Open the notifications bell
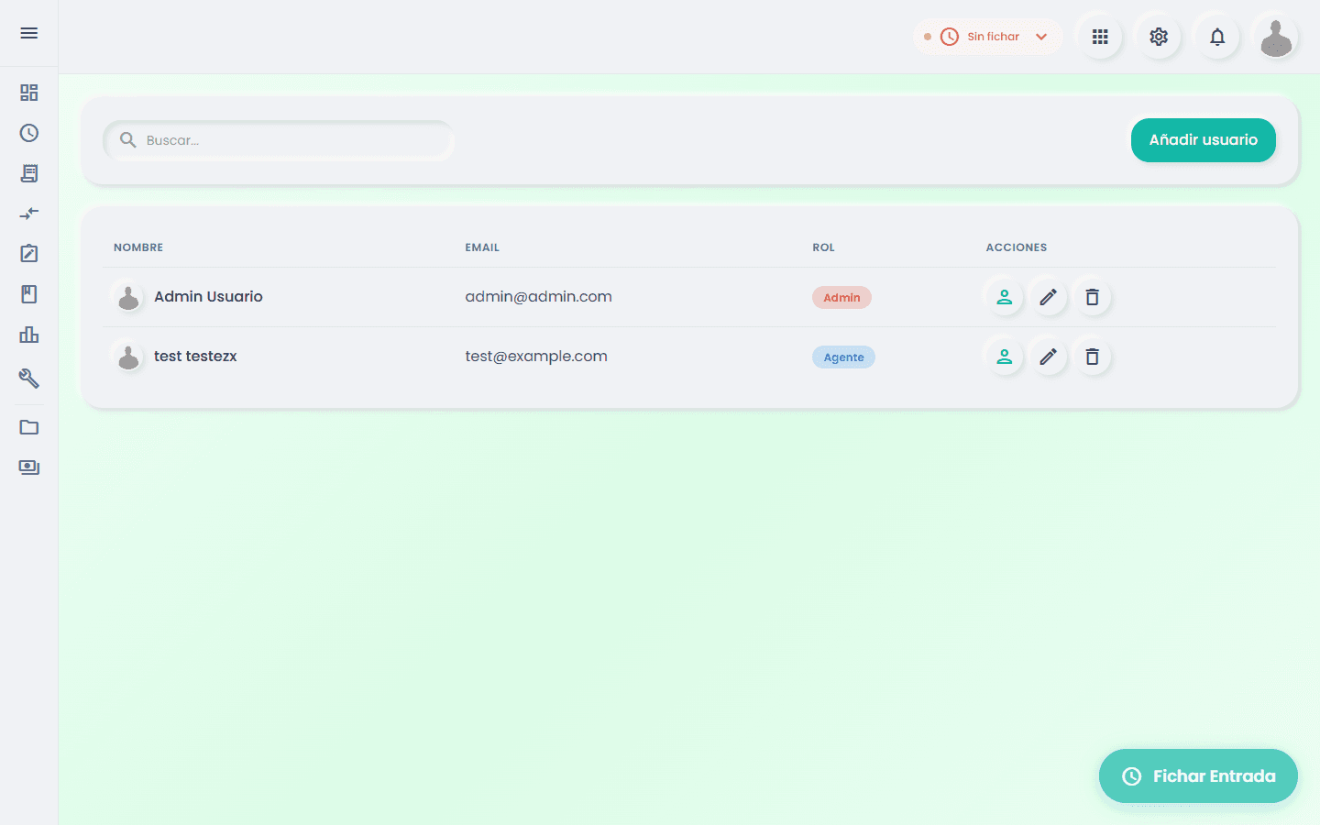 1217,37
